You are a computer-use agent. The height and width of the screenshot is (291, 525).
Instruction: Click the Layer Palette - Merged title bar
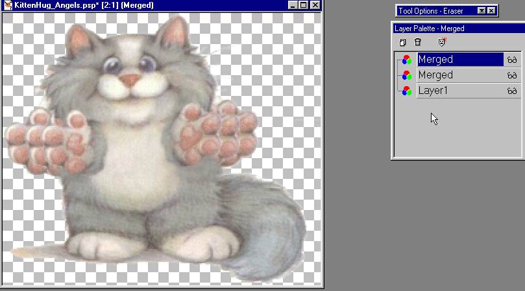pyautogui.click(x=459, y=29)
